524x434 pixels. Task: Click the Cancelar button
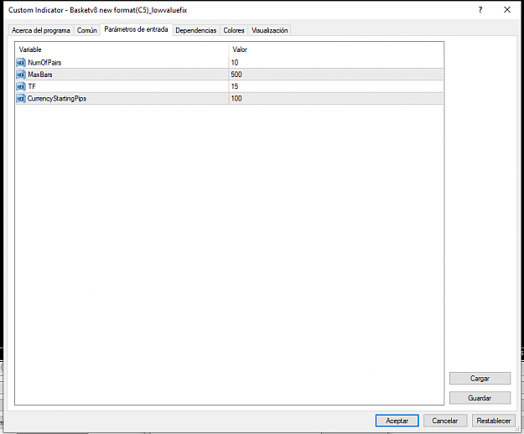coord(445,421)
